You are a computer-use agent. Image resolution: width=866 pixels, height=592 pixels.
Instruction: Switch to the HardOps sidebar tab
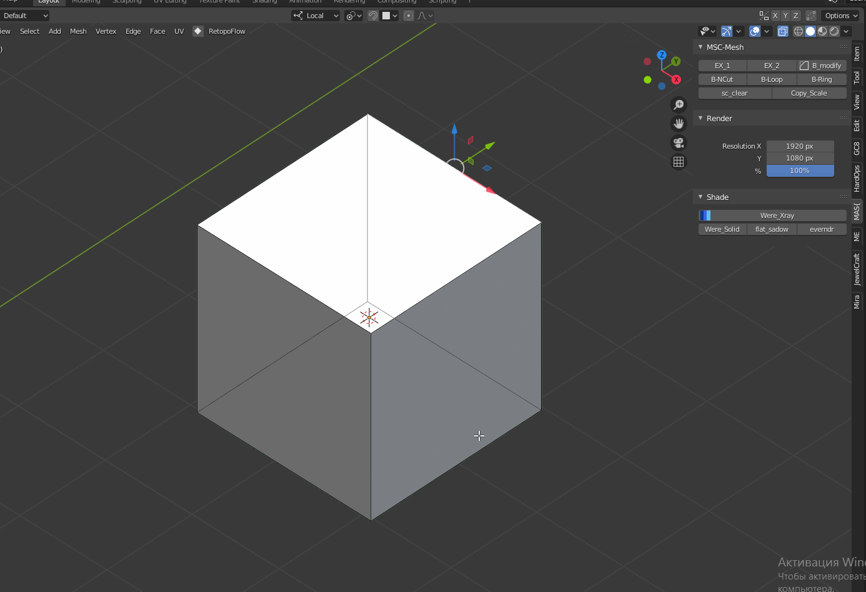point(857,179)
